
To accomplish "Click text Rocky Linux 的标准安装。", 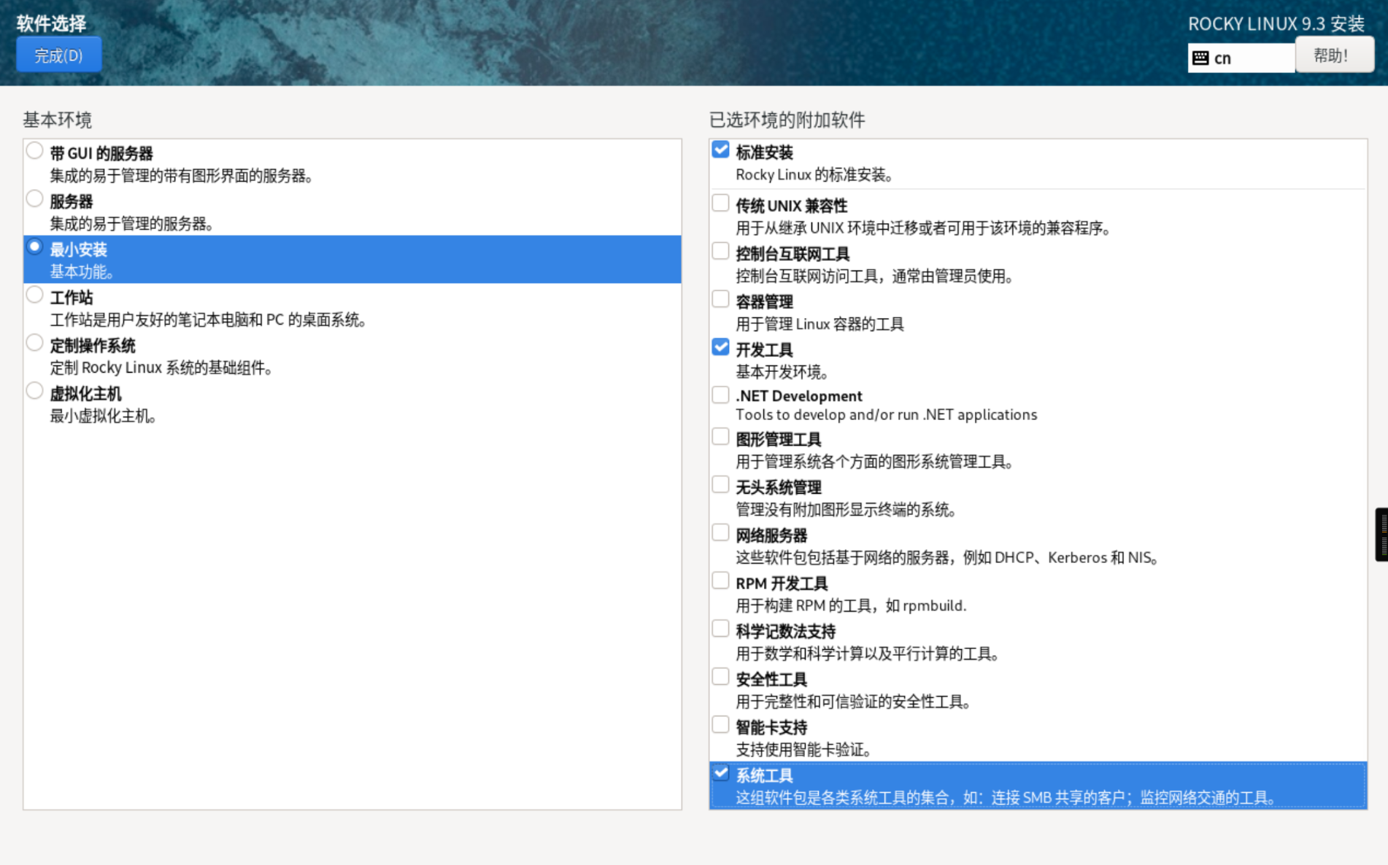I will point(815,175).
